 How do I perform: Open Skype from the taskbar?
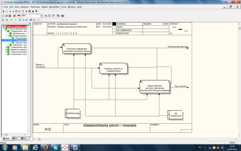55,148
